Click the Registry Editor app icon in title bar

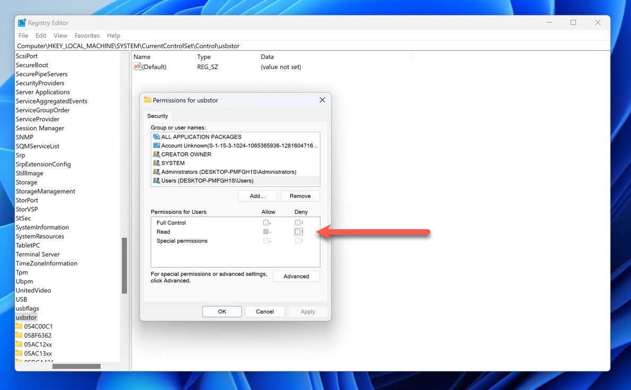22,22
